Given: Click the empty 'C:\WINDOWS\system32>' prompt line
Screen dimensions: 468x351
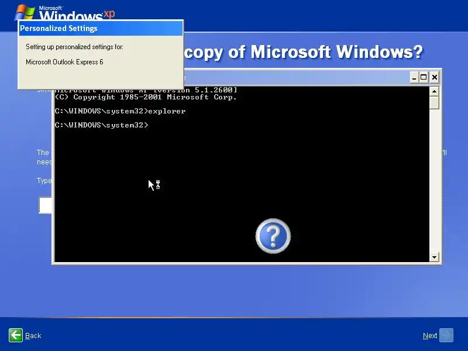Looking at the screenshot, I should coord(101,125).
